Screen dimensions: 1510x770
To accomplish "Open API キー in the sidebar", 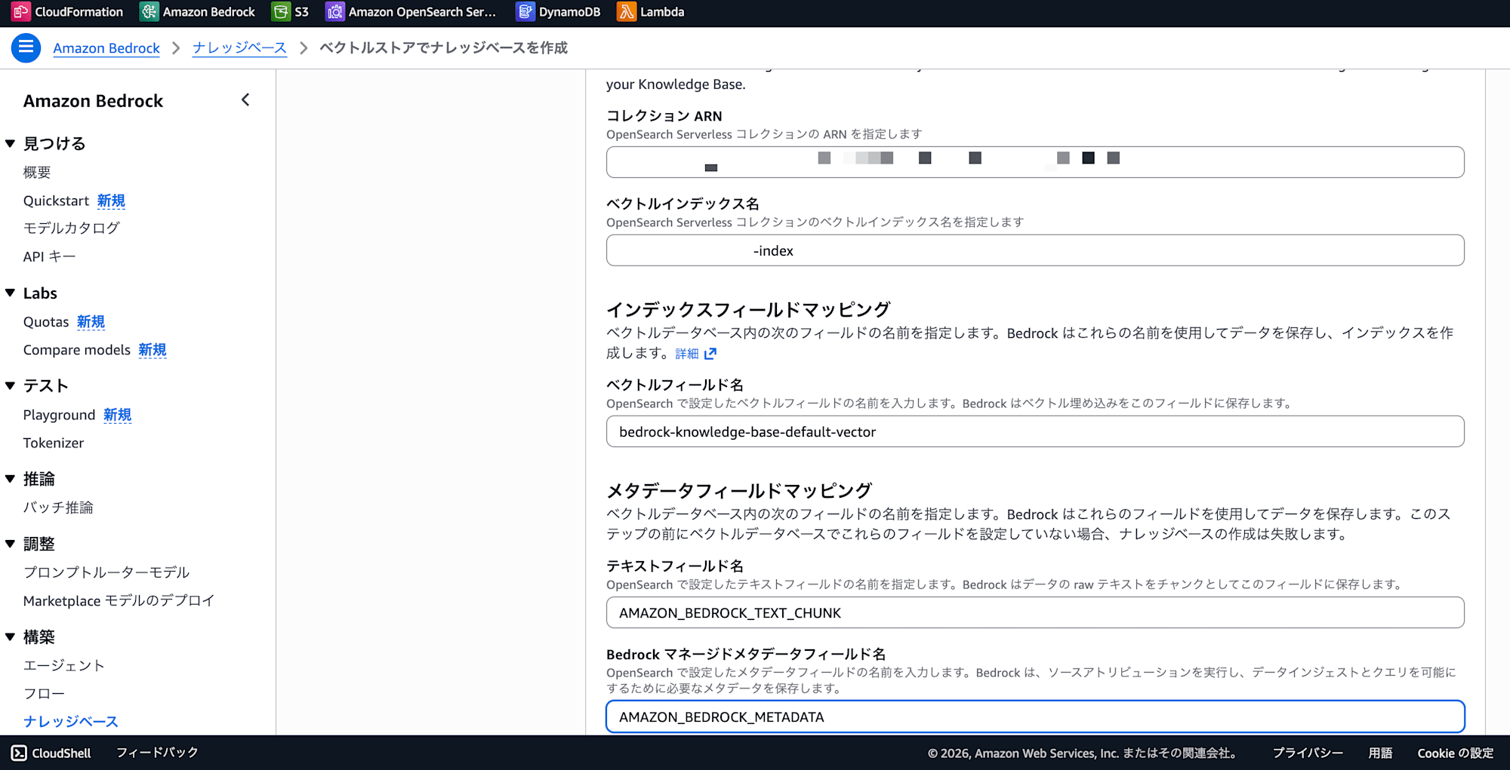I will point(49,256).
